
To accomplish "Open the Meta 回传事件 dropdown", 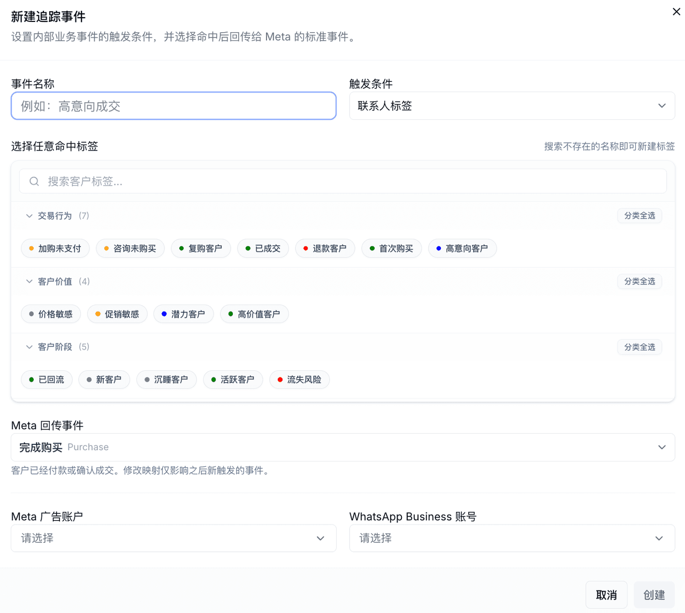I will [343, 447].
